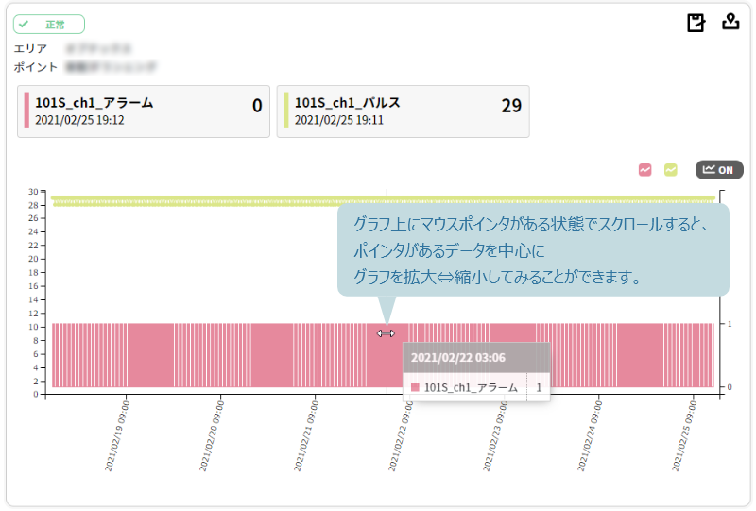The height and width of the screenshot is (511, 756).
Task: Click the ポイント label
Action: pos(36,67)
